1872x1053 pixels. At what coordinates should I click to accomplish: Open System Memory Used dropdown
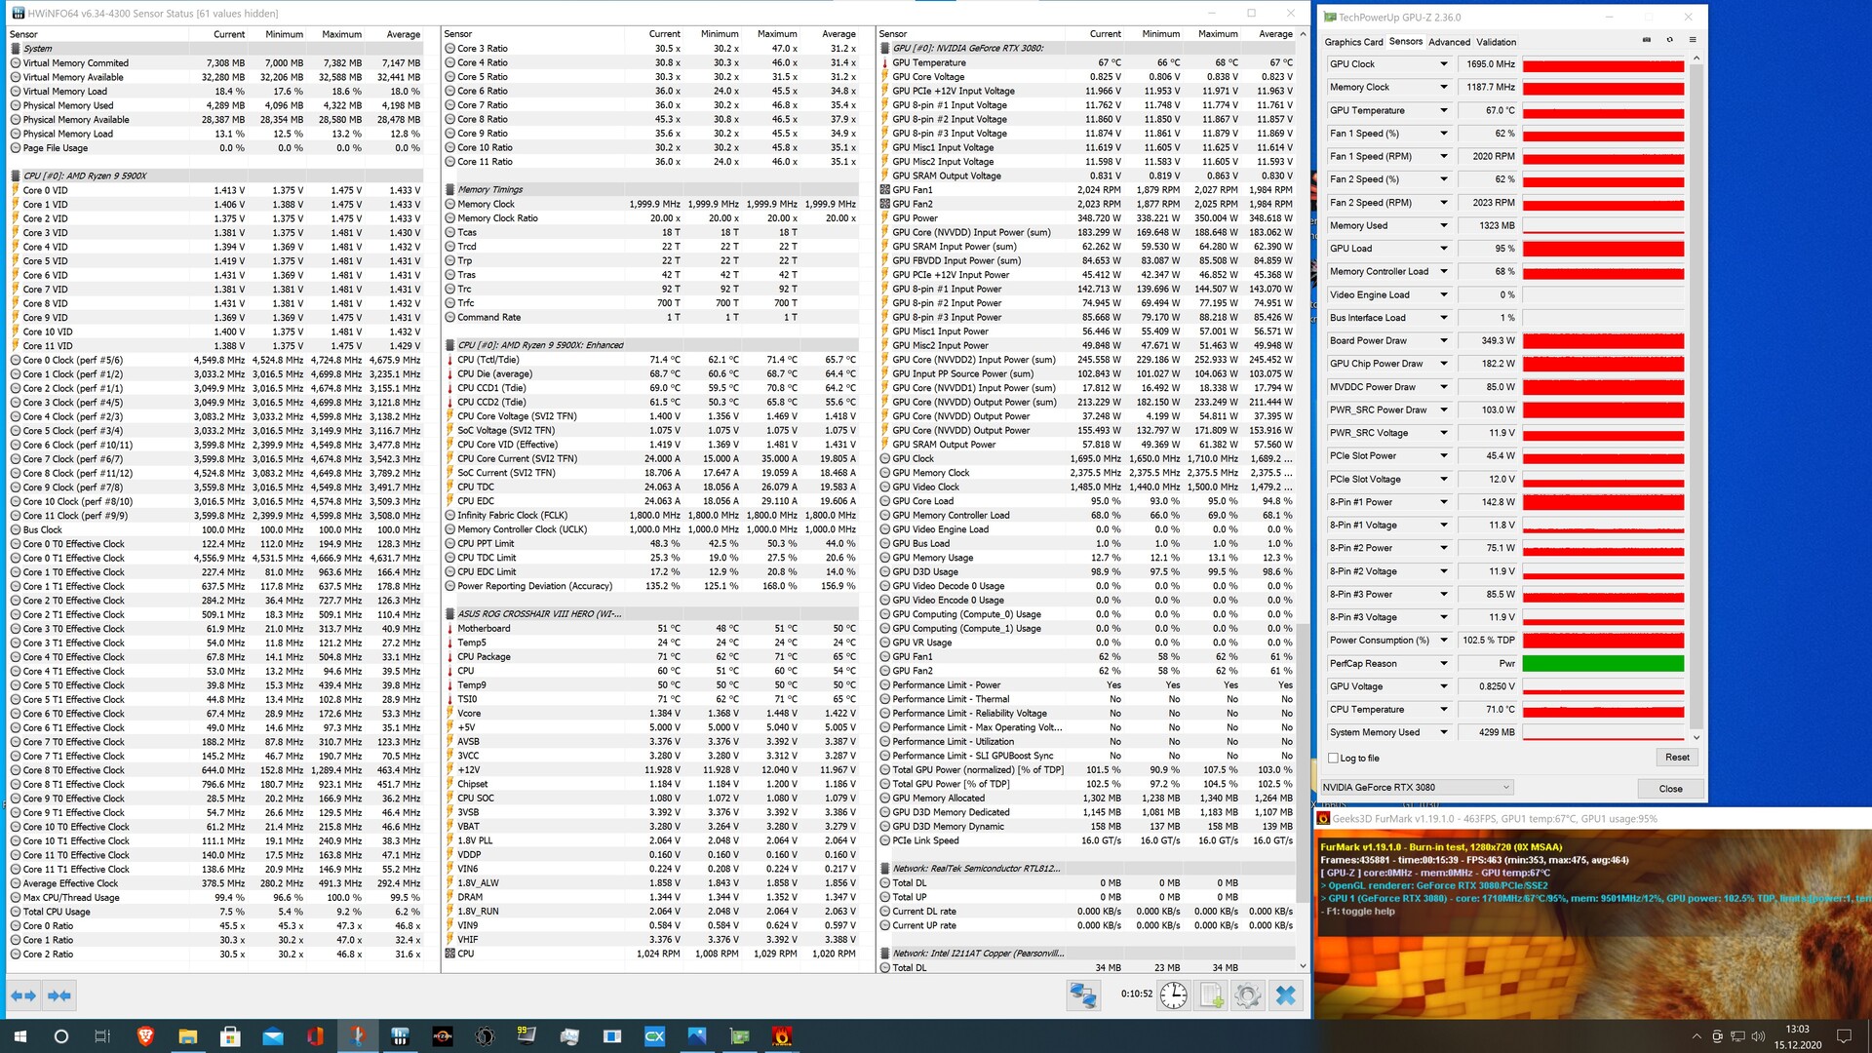click(1444, 732)
